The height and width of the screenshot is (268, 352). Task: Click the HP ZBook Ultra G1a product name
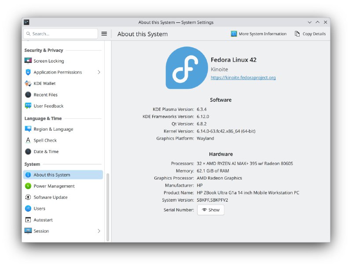point(248,193)
